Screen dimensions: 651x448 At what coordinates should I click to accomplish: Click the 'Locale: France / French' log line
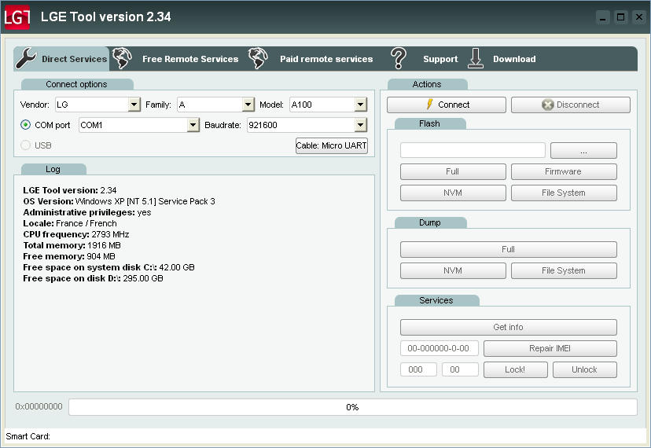point(70,223)
